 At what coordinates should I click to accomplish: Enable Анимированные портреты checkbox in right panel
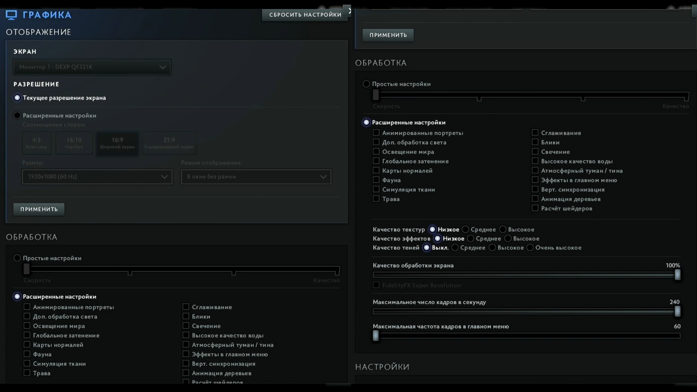(376, 133)
